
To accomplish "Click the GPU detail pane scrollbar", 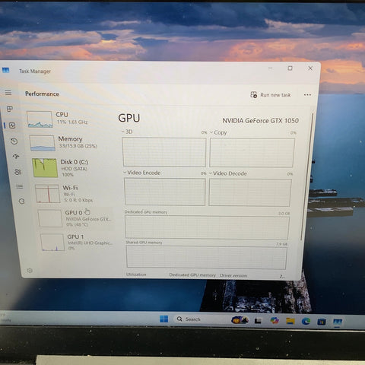I will tap(306, 177).
